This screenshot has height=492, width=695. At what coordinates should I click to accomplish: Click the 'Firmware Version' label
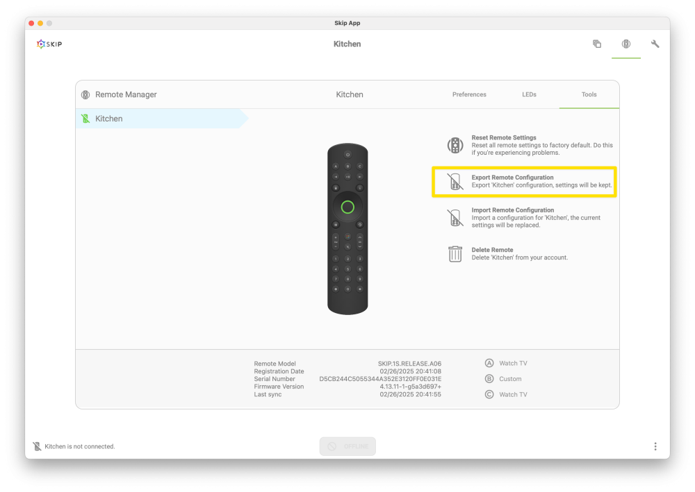[x=279, y=387]
